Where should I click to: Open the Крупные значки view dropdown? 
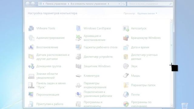click(x=147, y=13)
